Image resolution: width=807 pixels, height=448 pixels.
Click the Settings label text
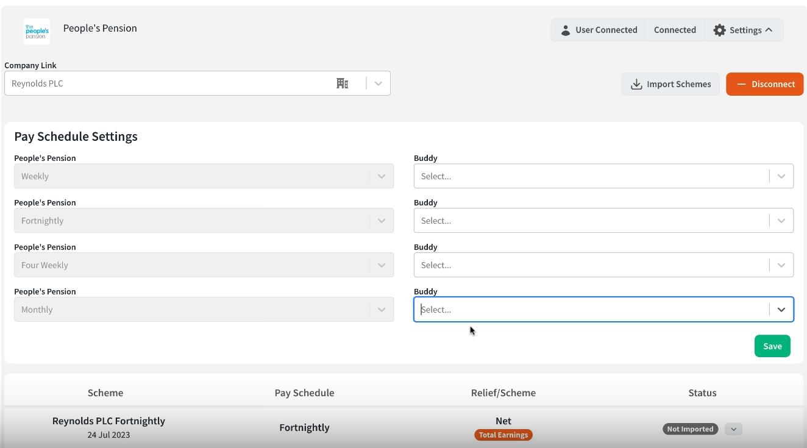point(745,30)
